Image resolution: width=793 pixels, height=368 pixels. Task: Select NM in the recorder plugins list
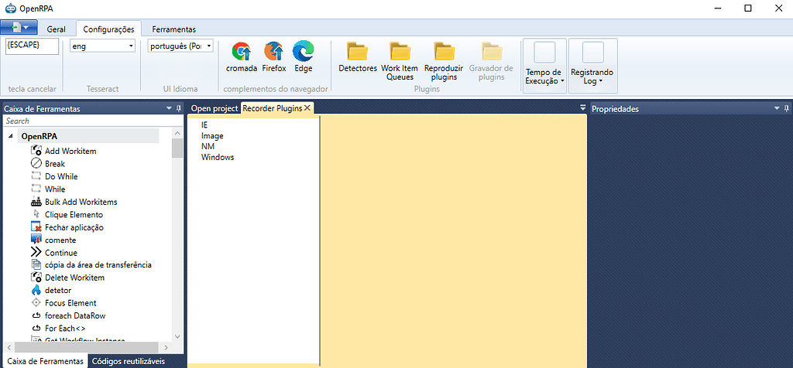208,146
